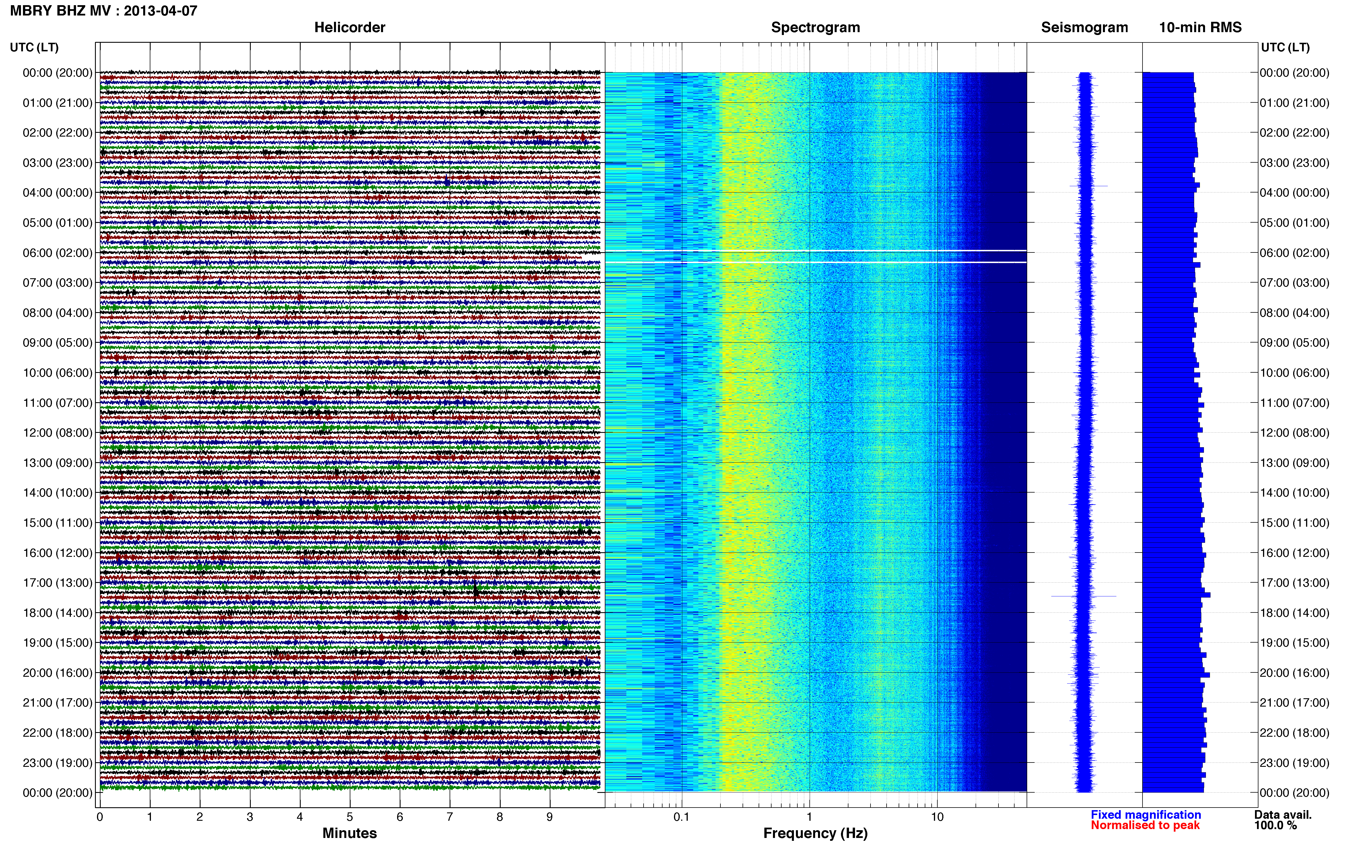Click right-side time label 12:00 (08:00)

pyautogui.click(x=1294, y=433)
